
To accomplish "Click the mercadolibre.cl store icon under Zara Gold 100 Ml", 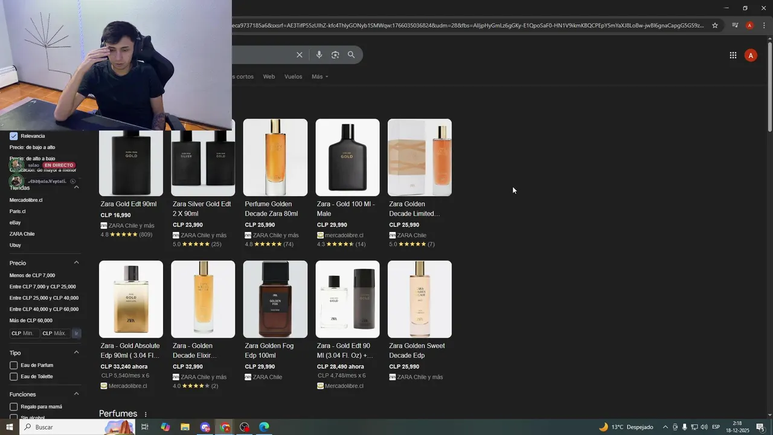I will point(321,235).
